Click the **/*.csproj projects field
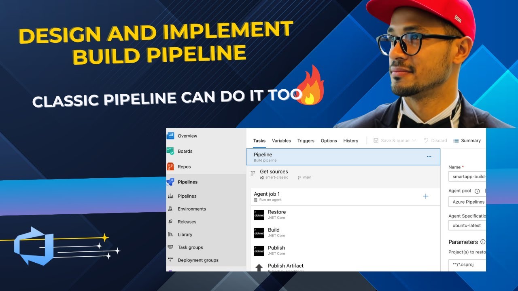 coord(467,265)
